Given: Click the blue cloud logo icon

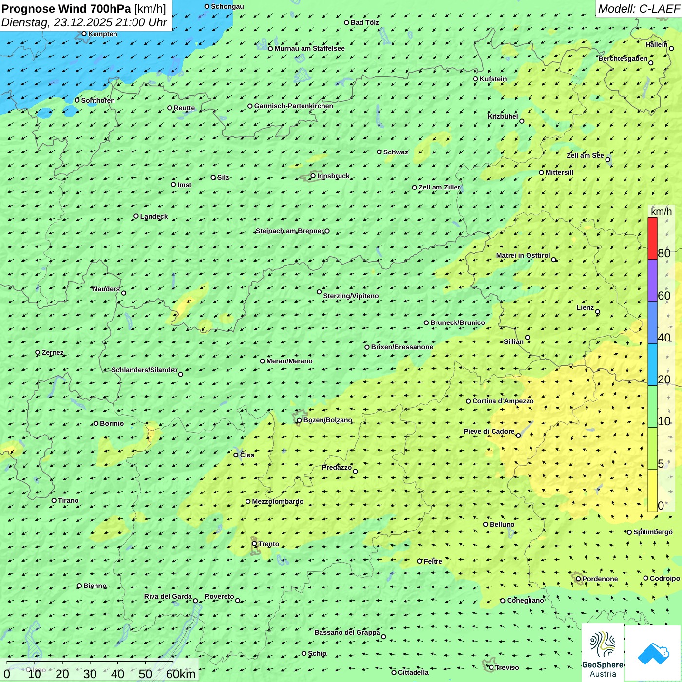Looking at the screenshot, I should pyautogui.click(x=653, y=654).
